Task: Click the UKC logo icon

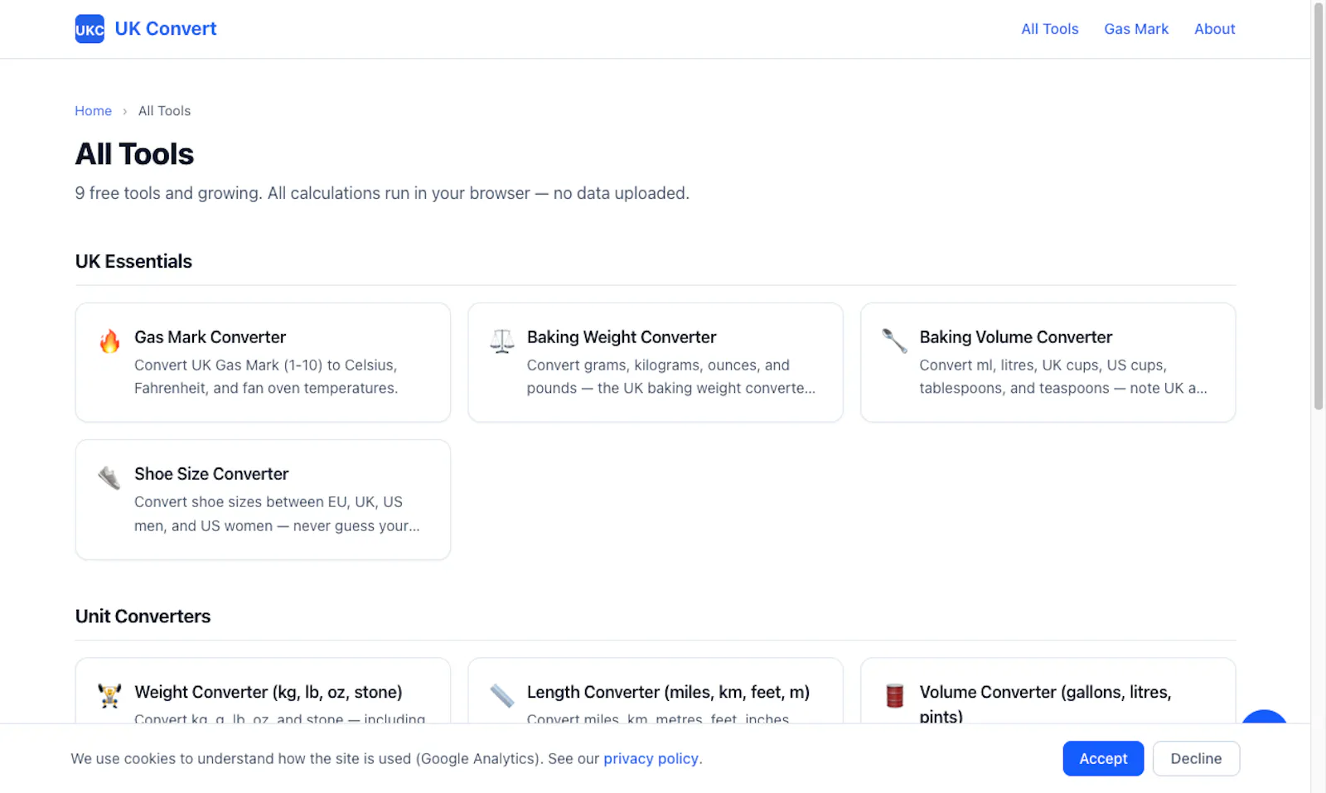Action: pos(90,29)
